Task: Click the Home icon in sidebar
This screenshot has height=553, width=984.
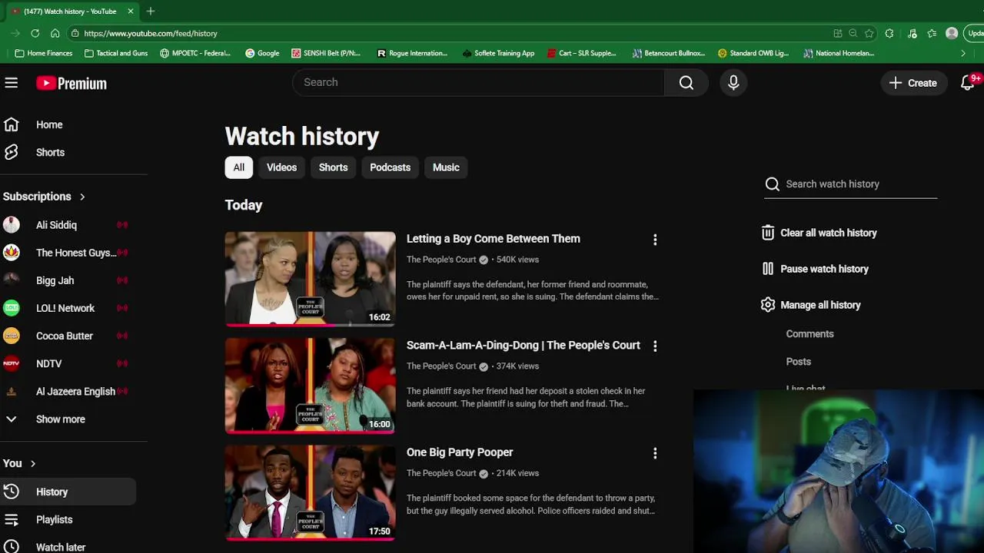Action: 11,124
